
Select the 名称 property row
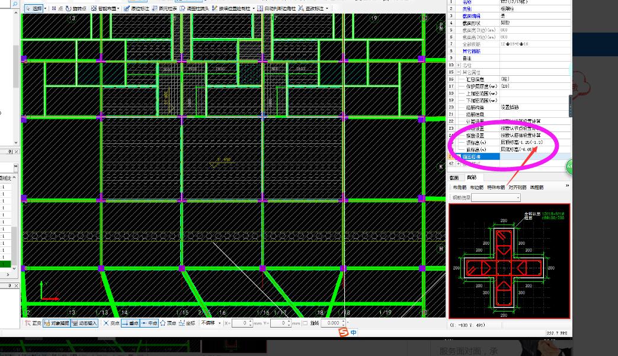coord(509,2)
